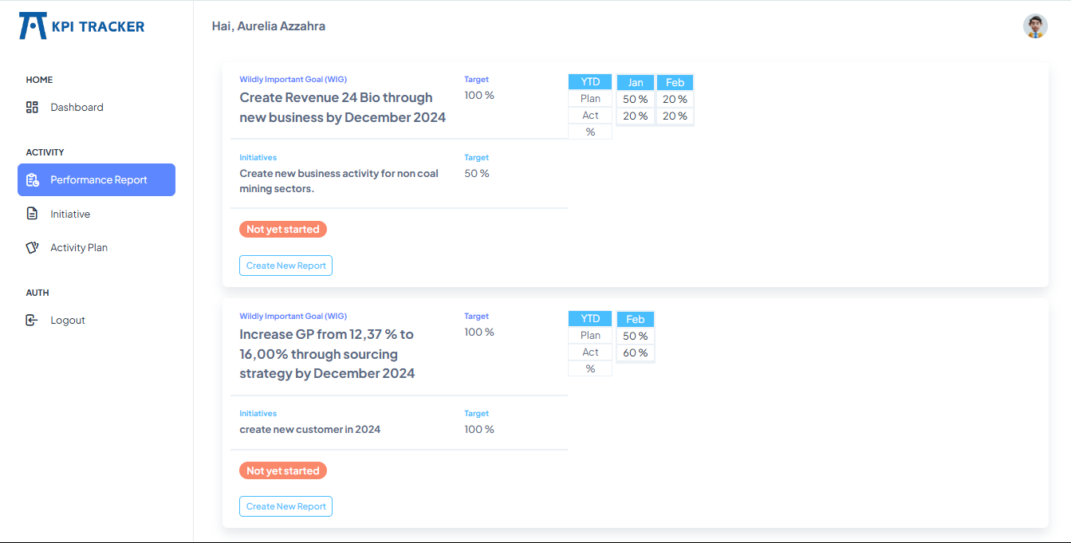Click the second Not yet started badge

[283, 470]
